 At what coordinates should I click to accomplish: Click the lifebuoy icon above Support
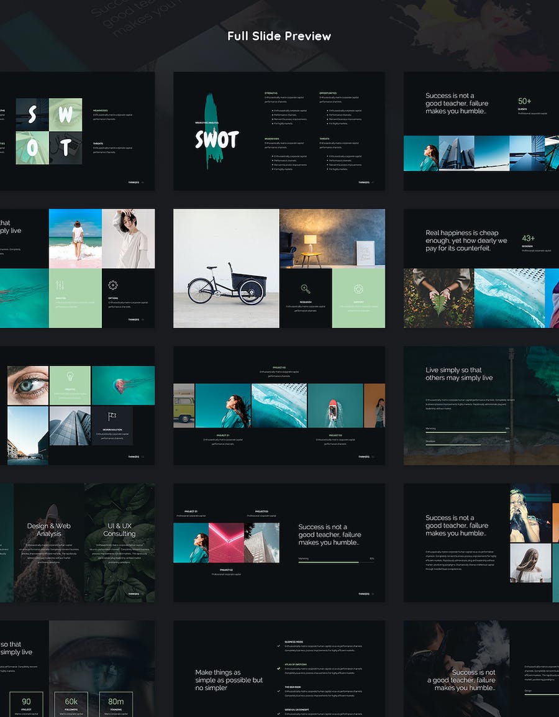[358, 289]
